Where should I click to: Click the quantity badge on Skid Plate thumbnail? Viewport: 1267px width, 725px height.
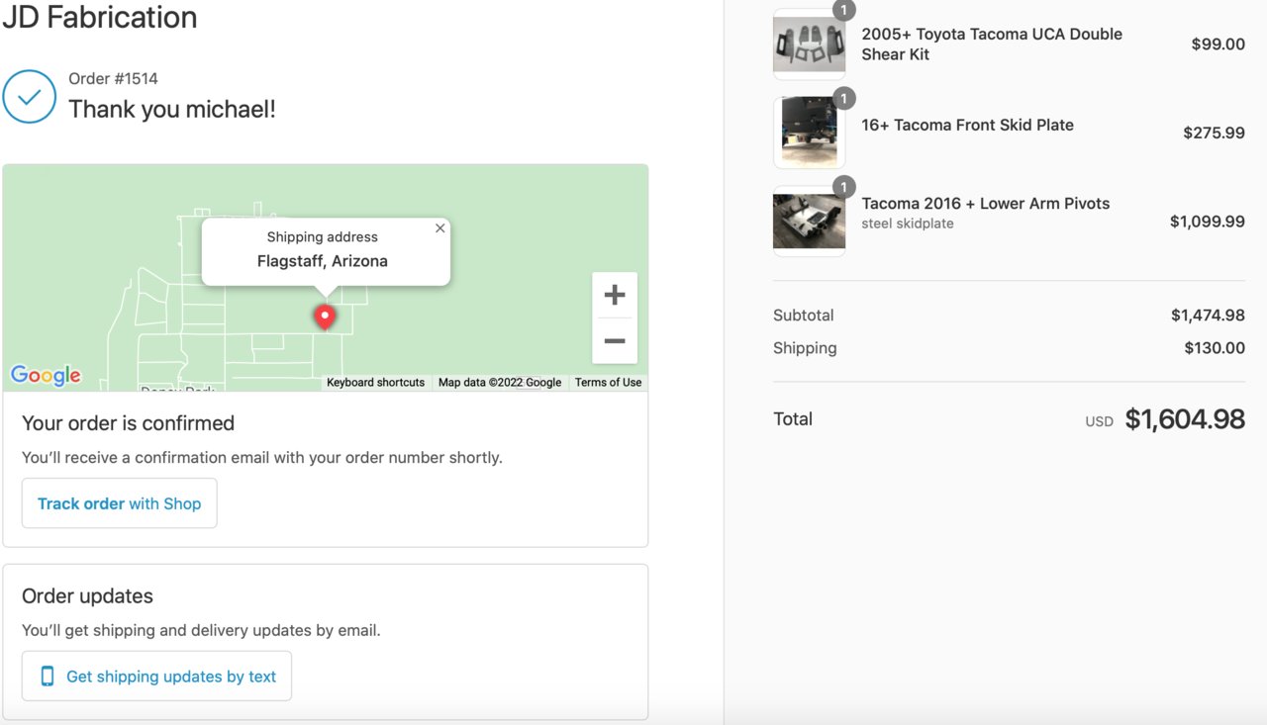843,98
